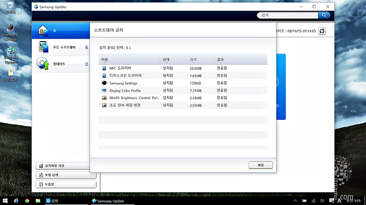This screenshot has height=205, width=366.
Task: Click the 22.8MB size cell
Action: click(196, 69)
